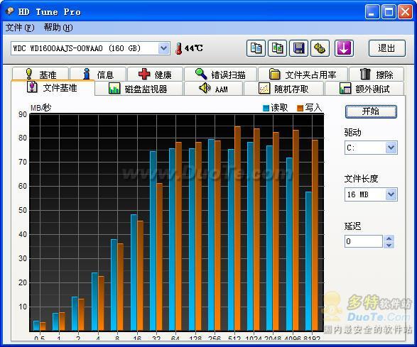Switch to the 信息 info tab

coord(98,74)
